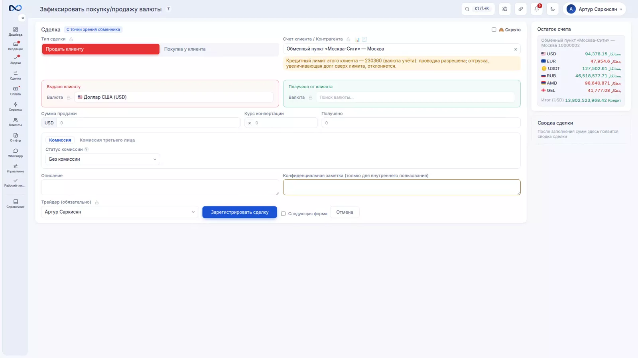638x358 pixels.
Task: Open the Сделка sidebar section
Action: [16, 75]
